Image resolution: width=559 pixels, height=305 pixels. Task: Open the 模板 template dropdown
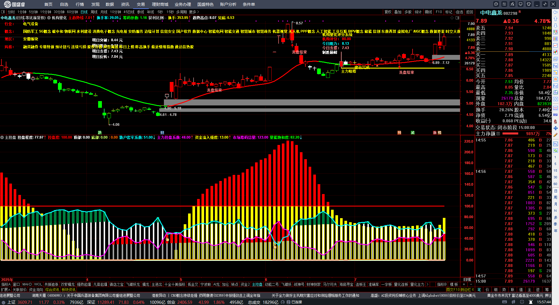454,284
